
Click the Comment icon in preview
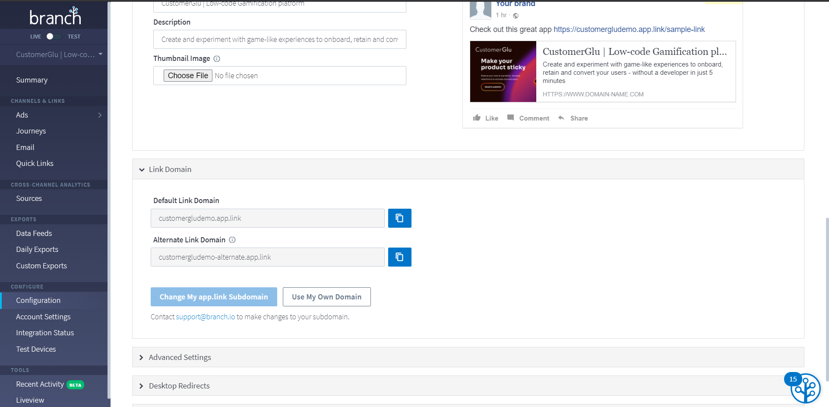coord(510,118)
